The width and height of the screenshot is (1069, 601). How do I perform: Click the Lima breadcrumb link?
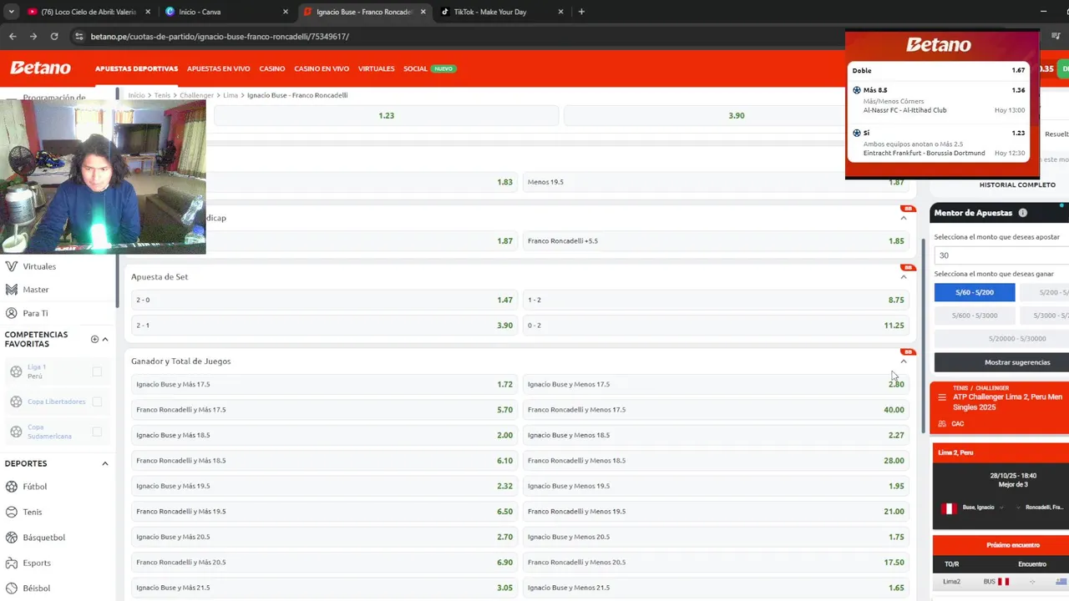click(231, 95)
